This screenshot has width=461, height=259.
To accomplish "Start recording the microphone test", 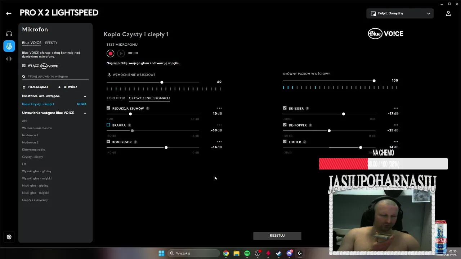I will [110, 53].
